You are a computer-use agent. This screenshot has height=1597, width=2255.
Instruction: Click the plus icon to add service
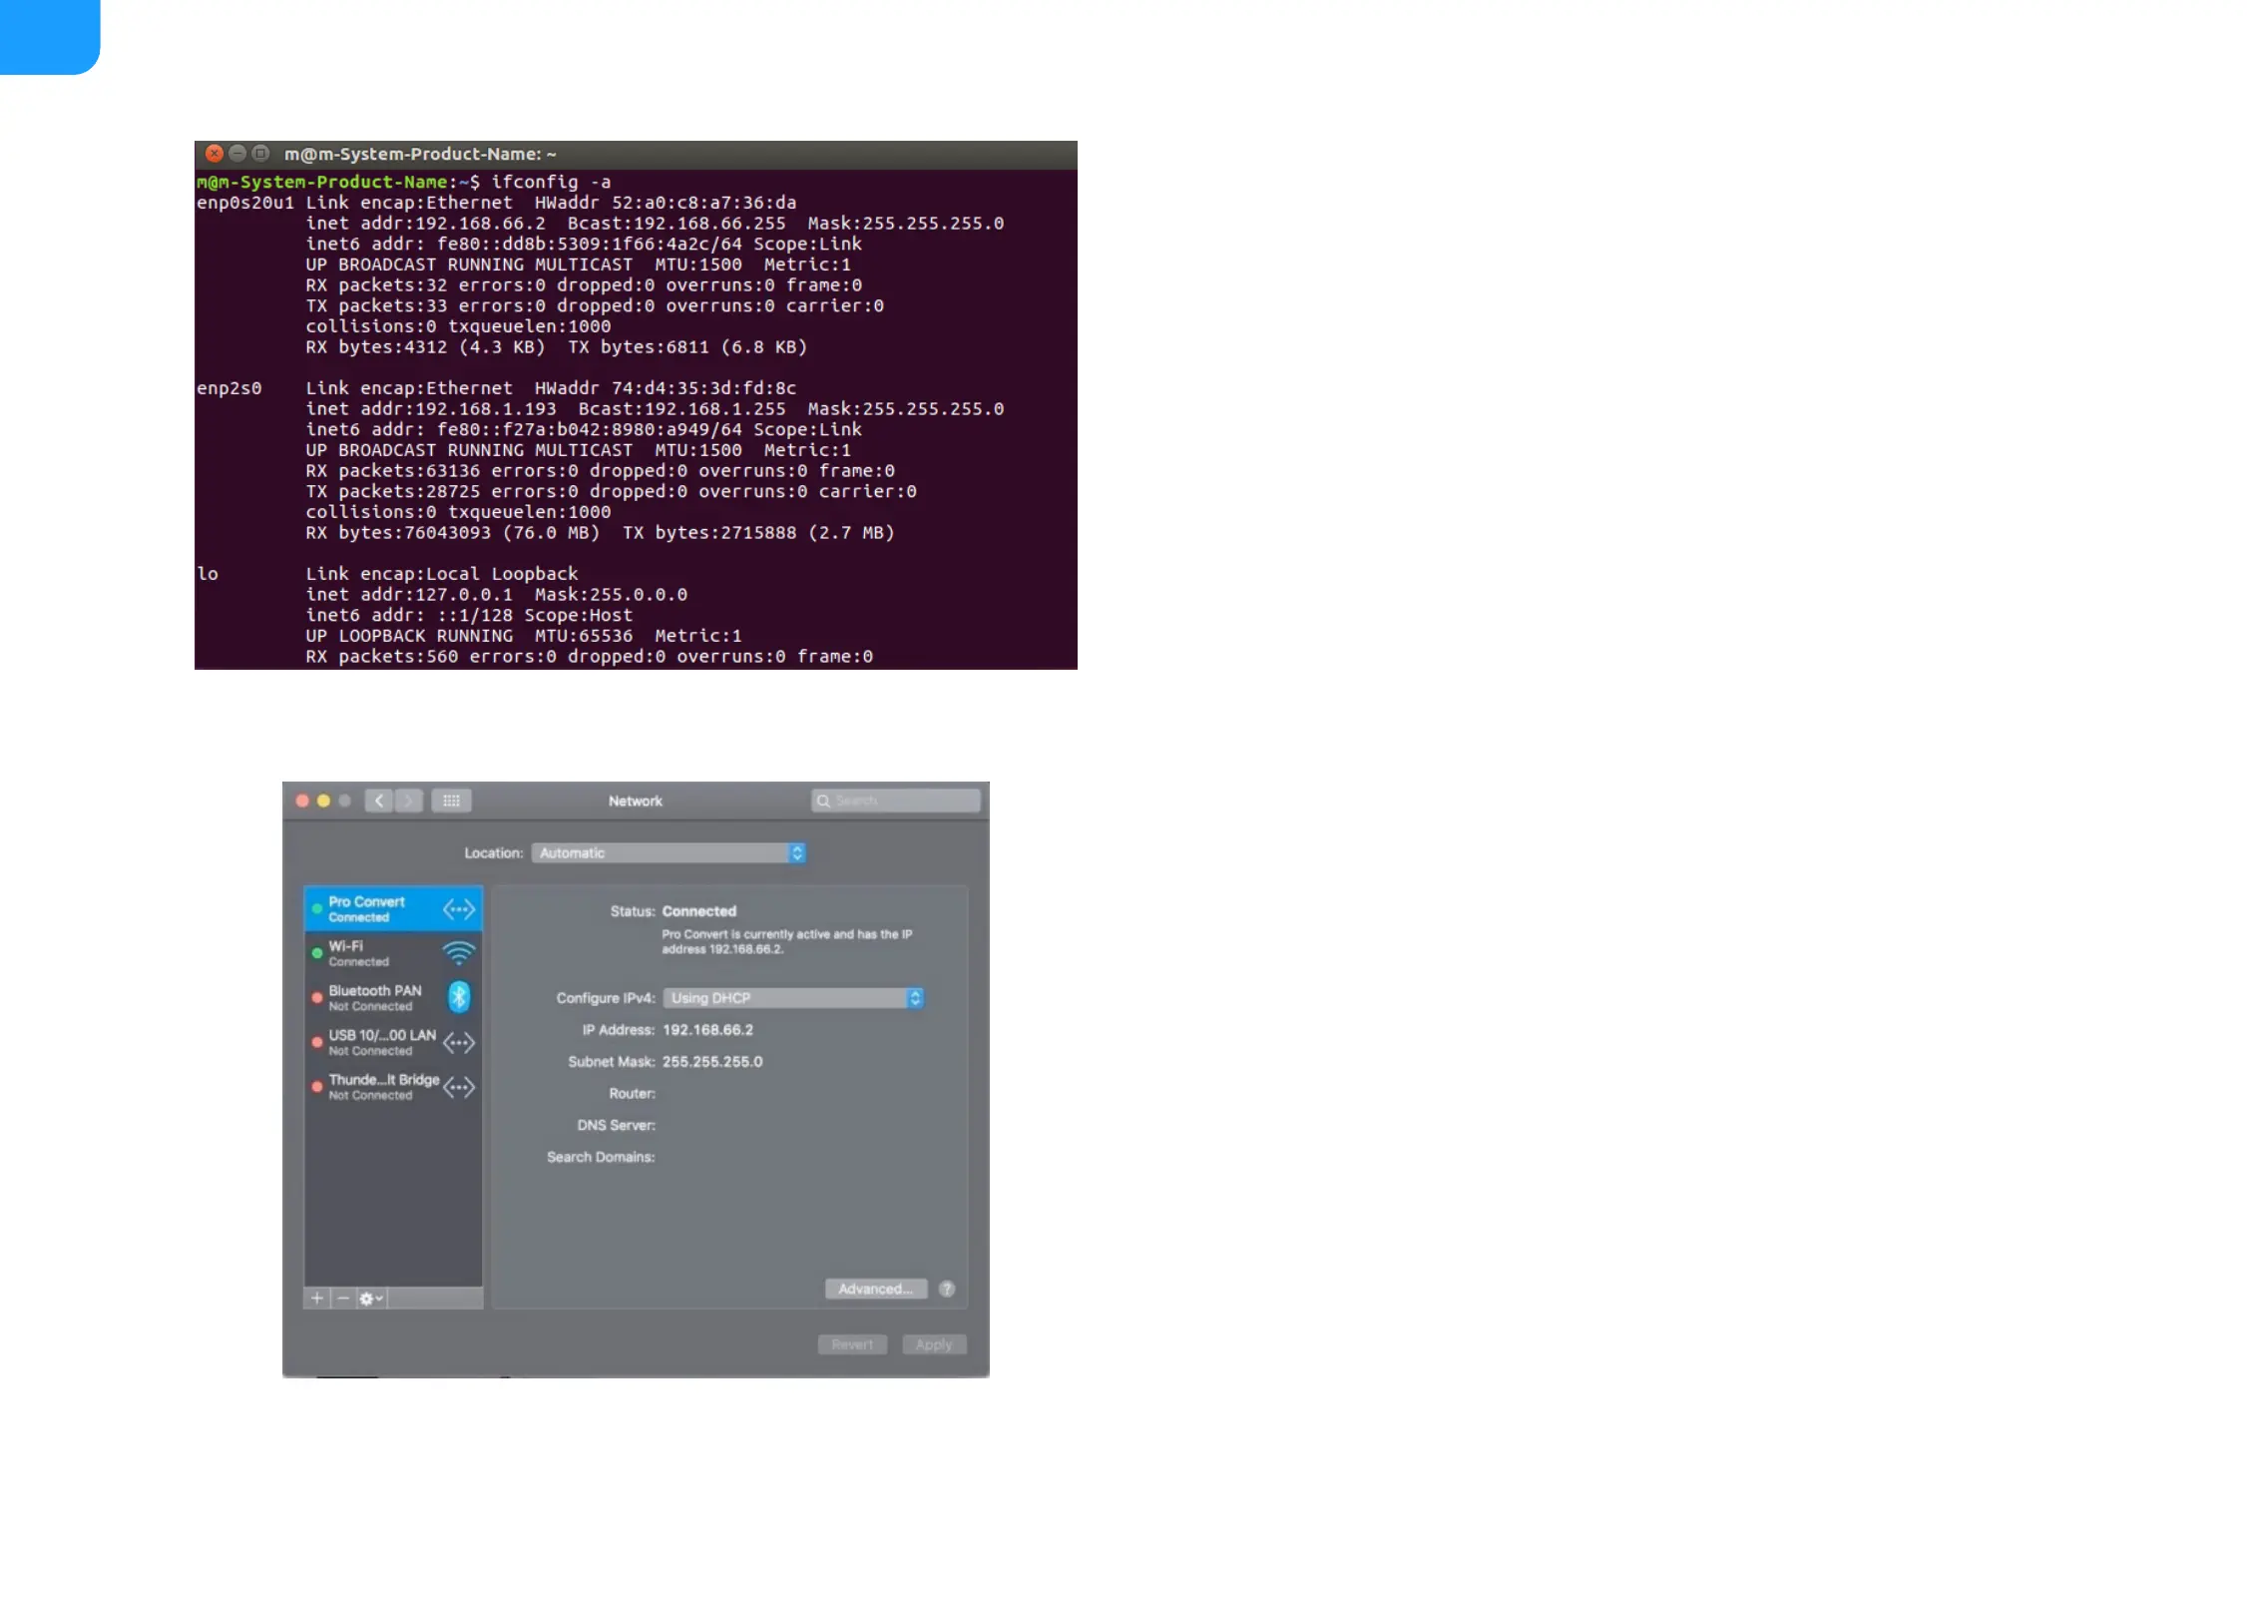316,1298
